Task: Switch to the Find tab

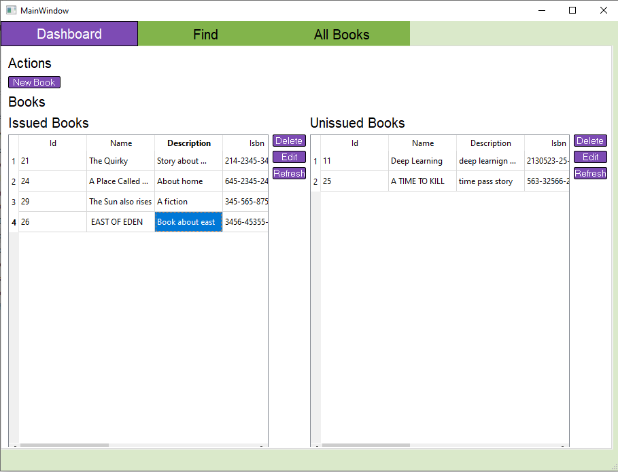Action: pos(205,34)
